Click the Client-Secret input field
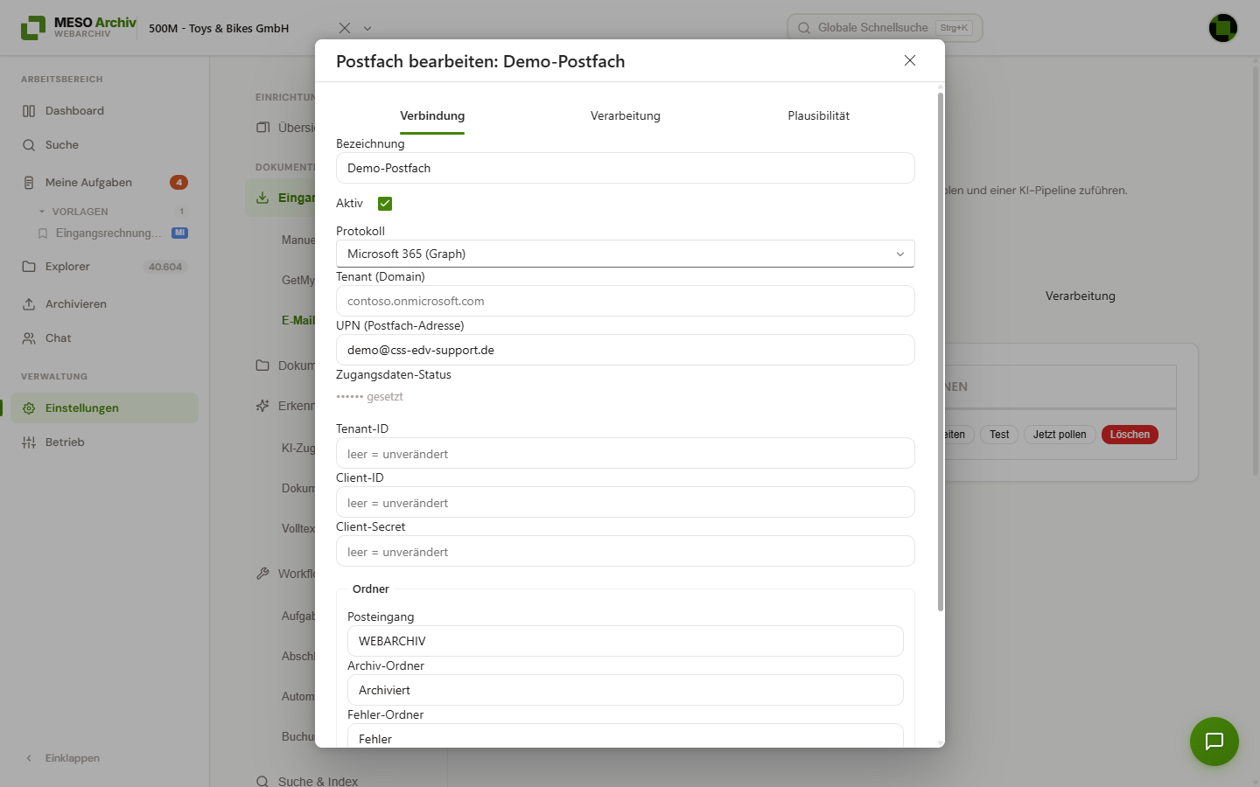 pos(626,551)
